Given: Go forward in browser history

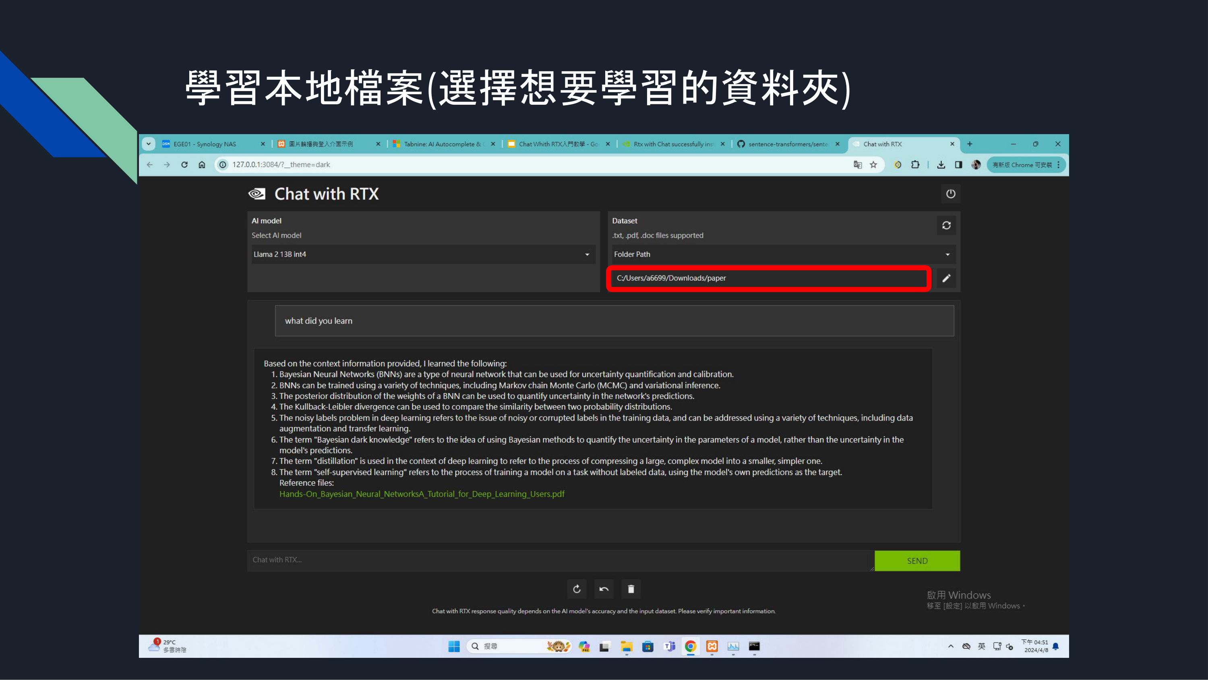Looking at the screenshot, I should click(x=167, y=165).
